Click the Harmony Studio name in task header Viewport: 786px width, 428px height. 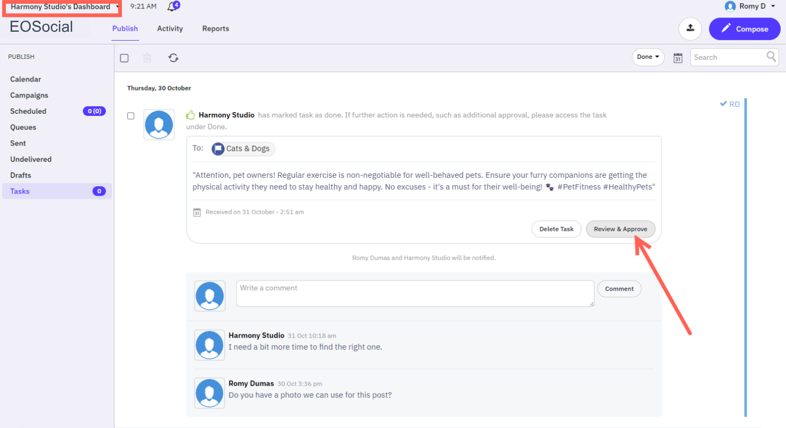pos(226,115)
